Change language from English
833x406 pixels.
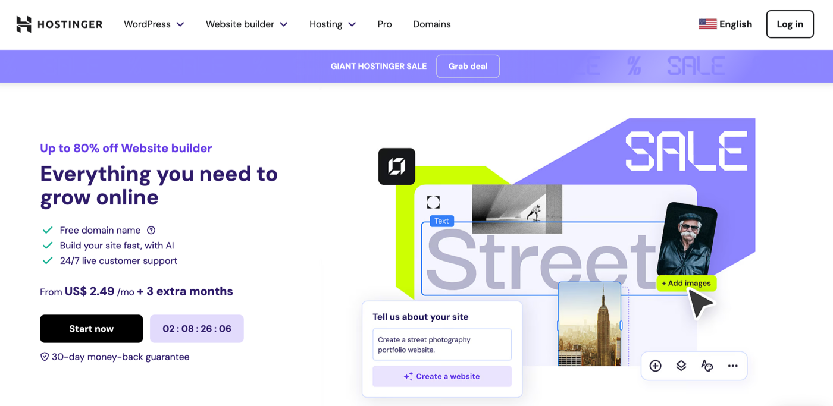point(725,24)
